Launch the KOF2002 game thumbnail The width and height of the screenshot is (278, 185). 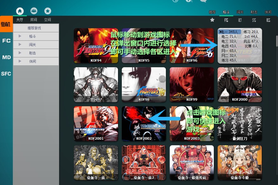click(x=144, y=124)
